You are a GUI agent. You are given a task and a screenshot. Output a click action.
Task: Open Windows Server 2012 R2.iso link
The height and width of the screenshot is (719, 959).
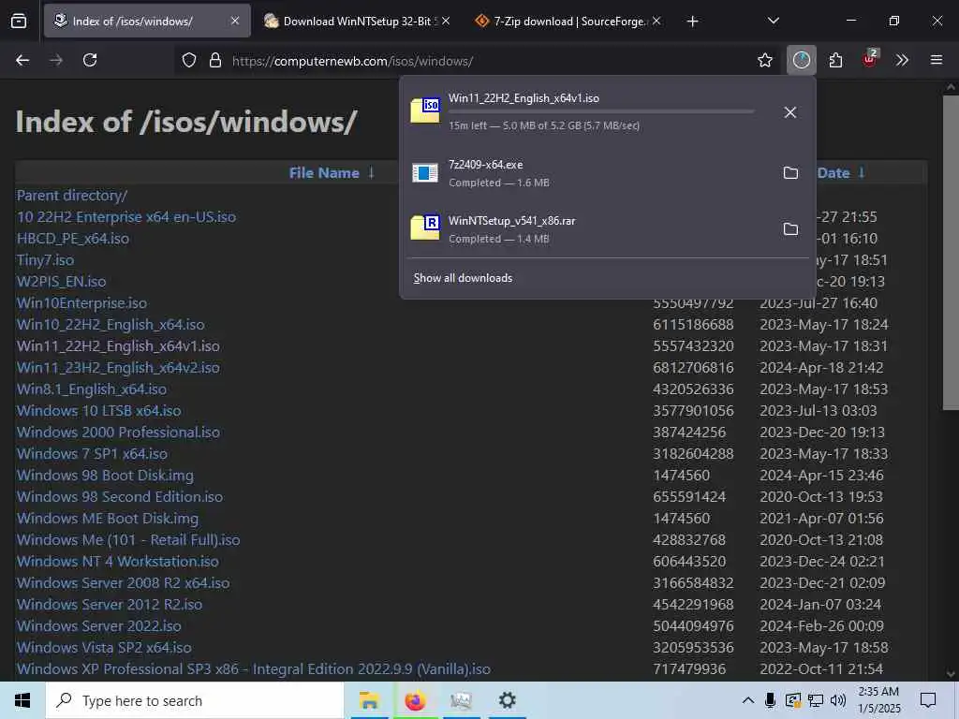110,604
